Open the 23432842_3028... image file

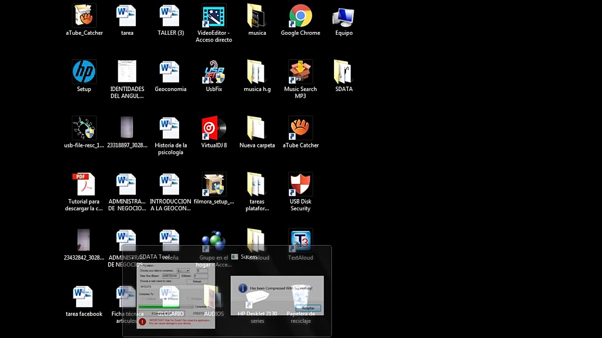(84, 244)
